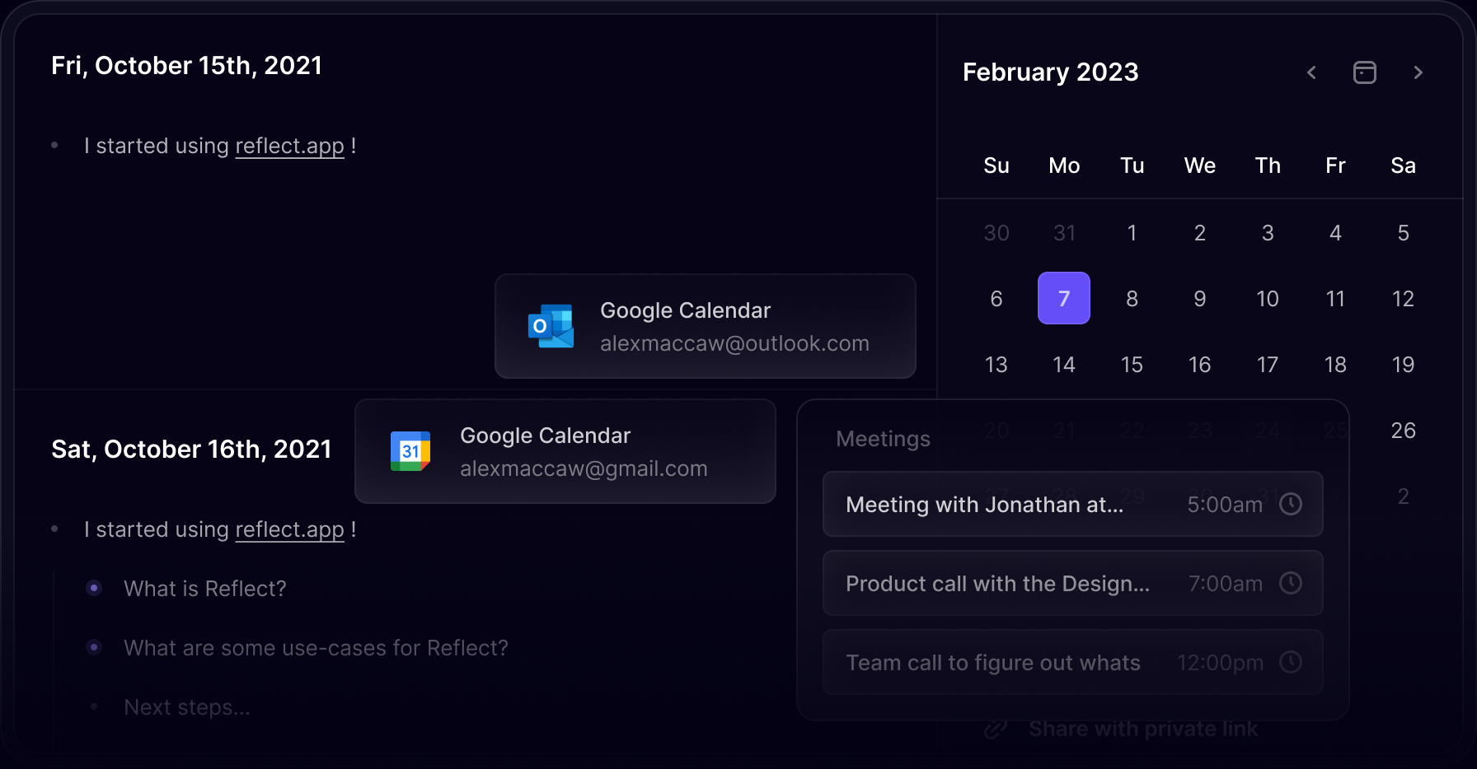The height and width of the screenshot is (769, 1477).
Task: Click the chain-link icon beside Share with private link
Action: point(996,729)
